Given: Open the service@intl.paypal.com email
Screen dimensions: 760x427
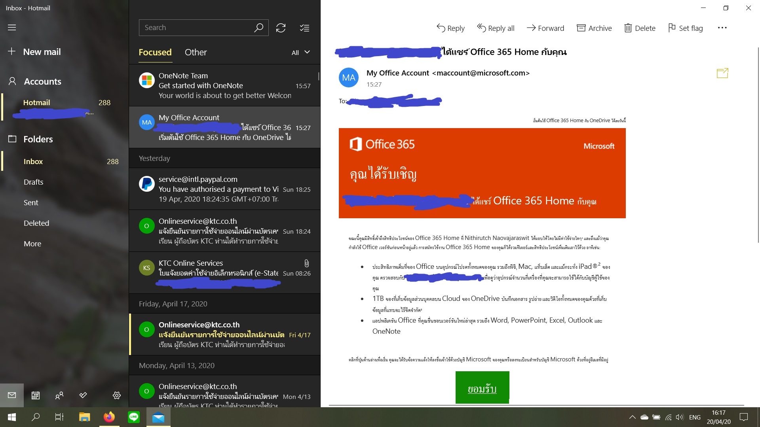Looking at the screenshot, I should (224, 189).
